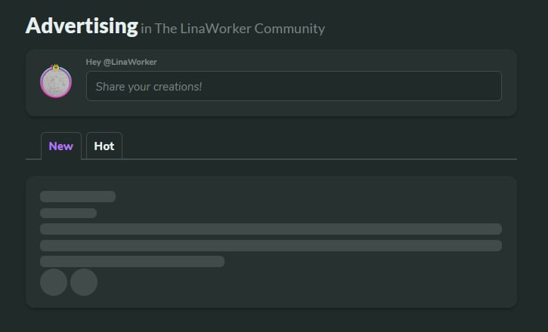548x332 pixels.
Task: Click the shortest placeholder bar below the top one
Action: [x=69, y=213]
